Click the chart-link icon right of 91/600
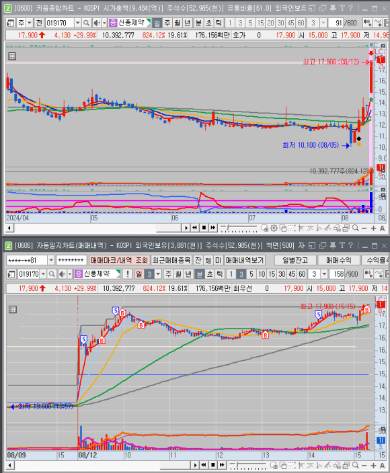The height and width of the screenshot is (473, 390). [x=367, y=23]
